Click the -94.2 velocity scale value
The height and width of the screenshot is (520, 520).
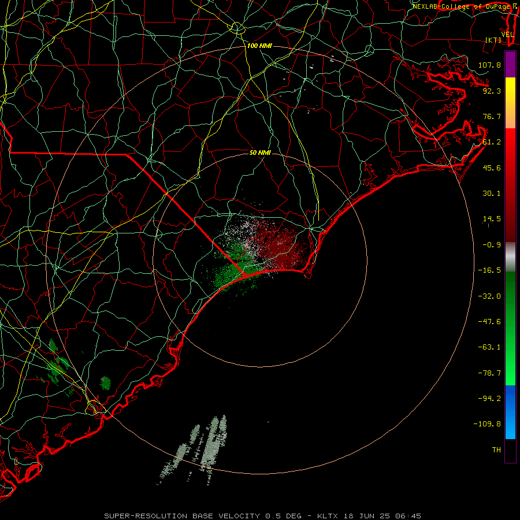[x=489, y=398]
